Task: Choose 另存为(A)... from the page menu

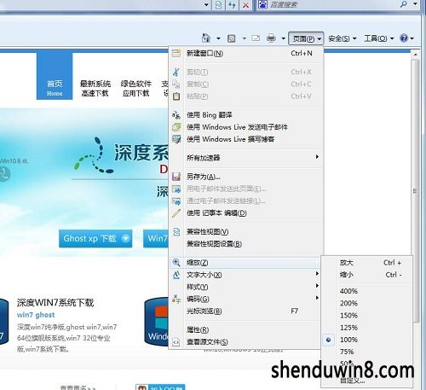Action: click(246, 177)
